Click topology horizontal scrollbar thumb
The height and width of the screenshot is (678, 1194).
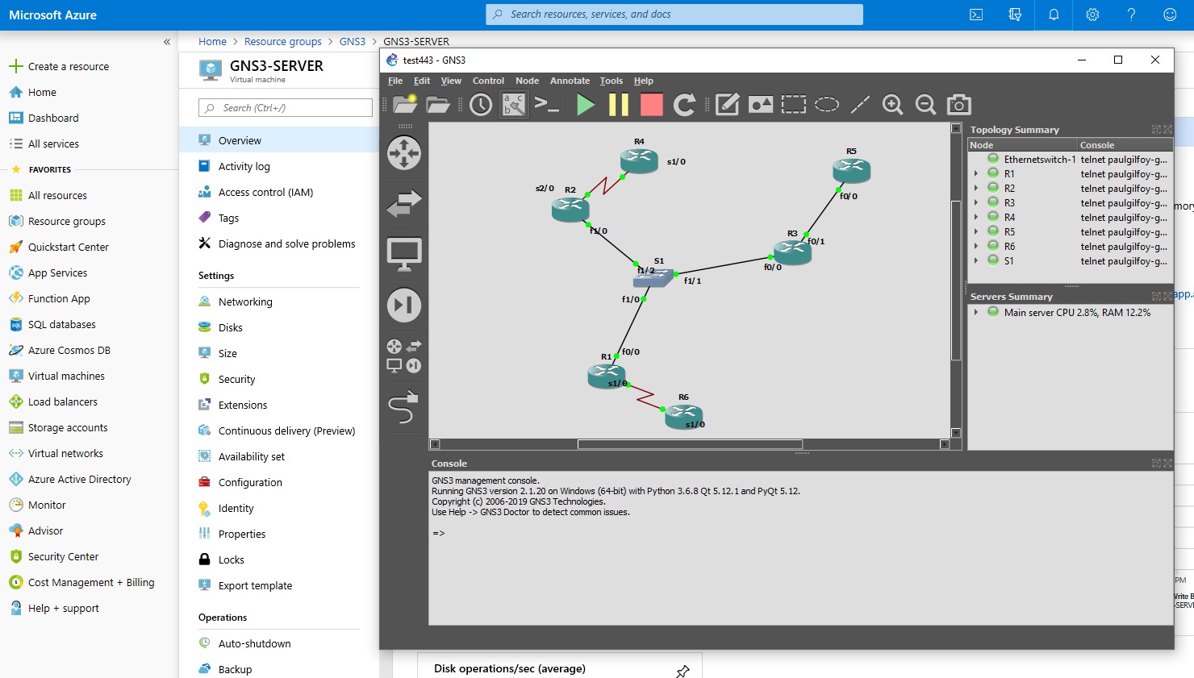[x=690, y=444]
